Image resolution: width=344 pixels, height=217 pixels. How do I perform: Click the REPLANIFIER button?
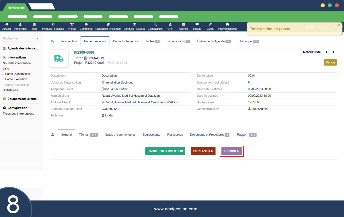203,151
